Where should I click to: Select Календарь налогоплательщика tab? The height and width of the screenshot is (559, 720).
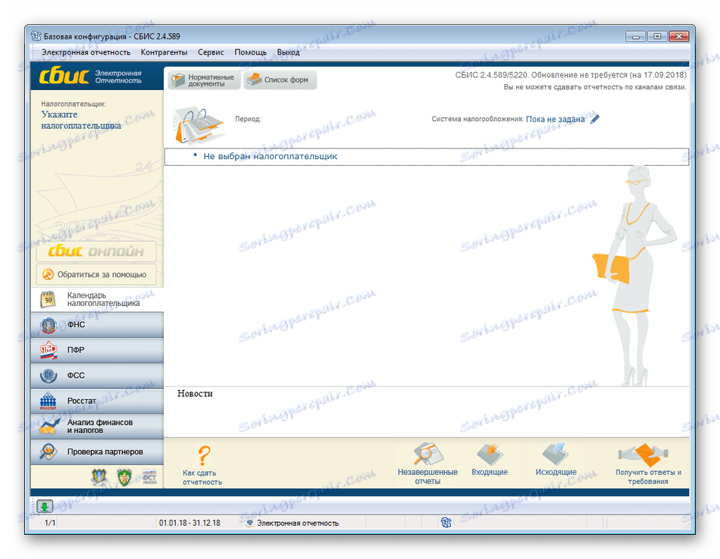97,299
